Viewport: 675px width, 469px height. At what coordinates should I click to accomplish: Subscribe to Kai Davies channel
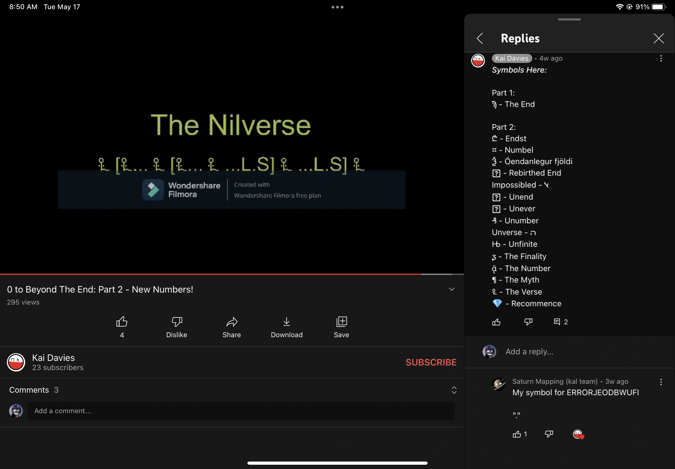click(x=431, y=362)
